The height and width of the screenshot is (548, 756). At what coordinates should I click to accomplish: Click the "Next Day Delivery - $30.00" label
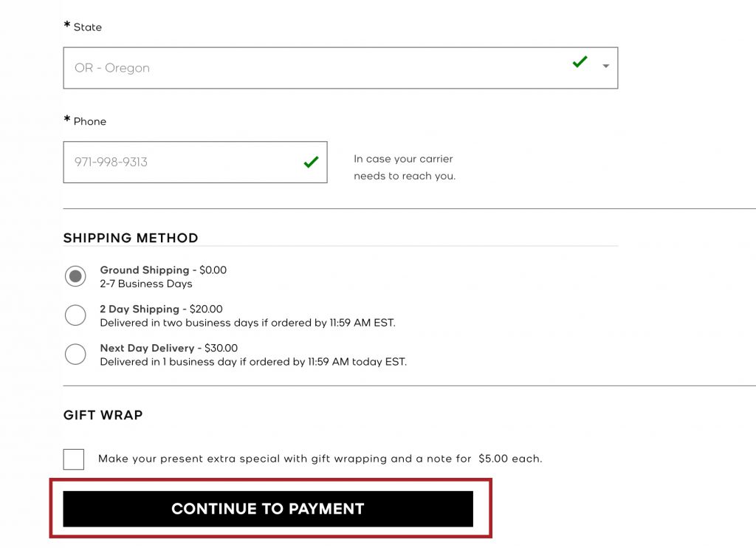[x=169, y=348]
